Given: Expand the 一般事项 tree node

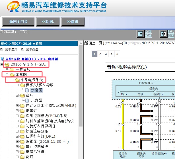Looking at the screenshot, I should click(7, 70).
